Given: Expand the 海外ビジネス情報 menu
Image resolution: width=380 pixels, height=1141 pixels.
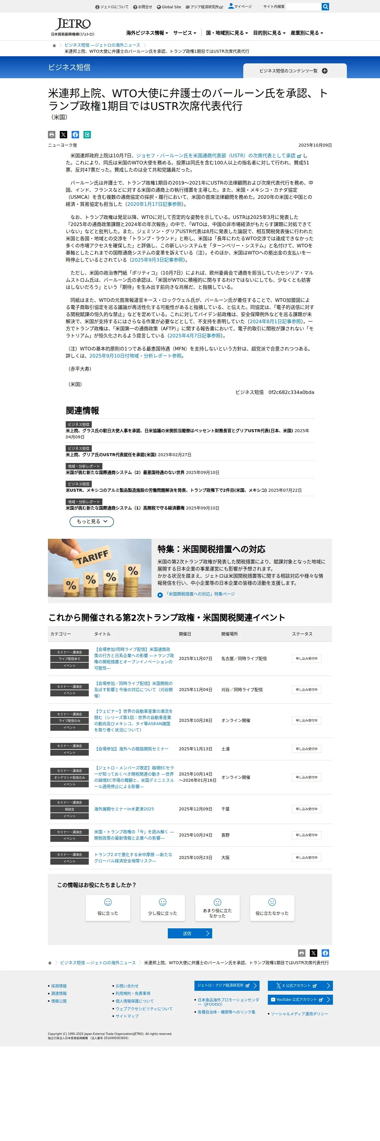Looking at the screenshot, I should tap(147, 33).
